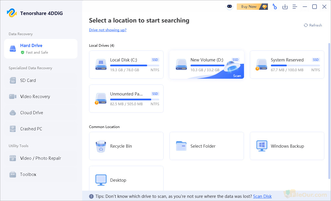Click the NTFS label on the Unmounted partition
Screen dimensions: 331x201
155,104
